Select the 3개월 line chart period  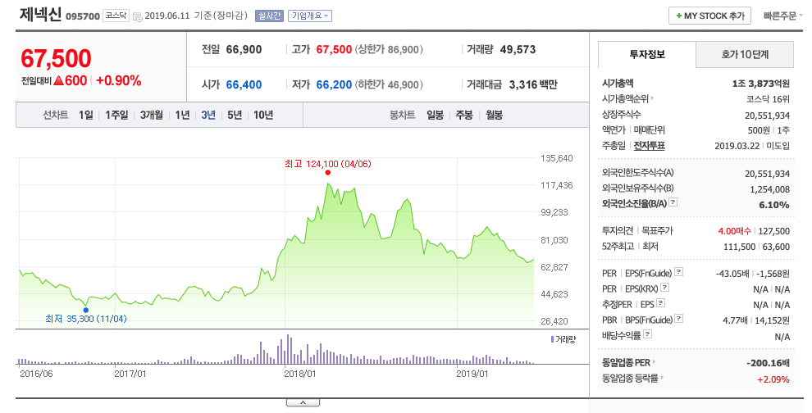[x=151, y=115]
